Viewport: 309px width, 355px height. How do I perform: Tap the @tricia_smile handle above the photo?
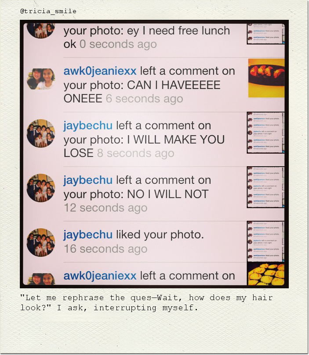[48, 11]
